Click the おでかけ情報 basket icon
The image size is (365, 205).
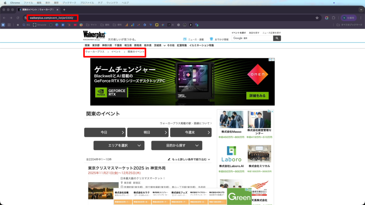[211, 39]
